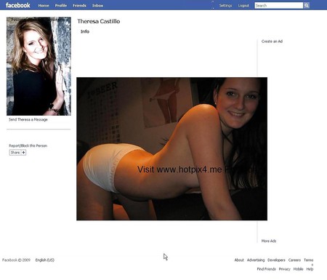This screenshot has height=280, width=327.
Task: Switch to the Info tab
Action: 85,31
